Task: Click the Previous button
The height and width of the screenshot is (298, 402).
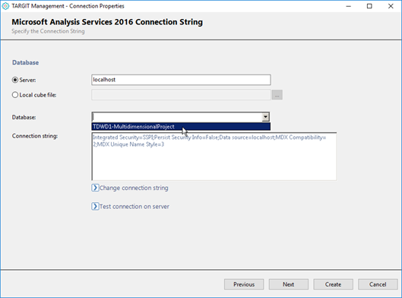Action: [x=244, y=284]
